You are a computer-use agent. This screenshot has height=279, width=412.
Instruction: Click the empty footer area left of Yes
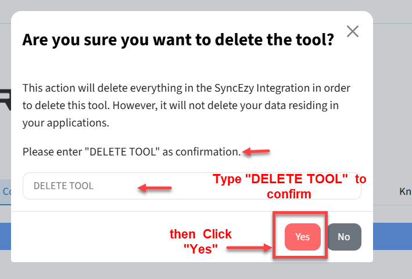(x=87, y=237)
